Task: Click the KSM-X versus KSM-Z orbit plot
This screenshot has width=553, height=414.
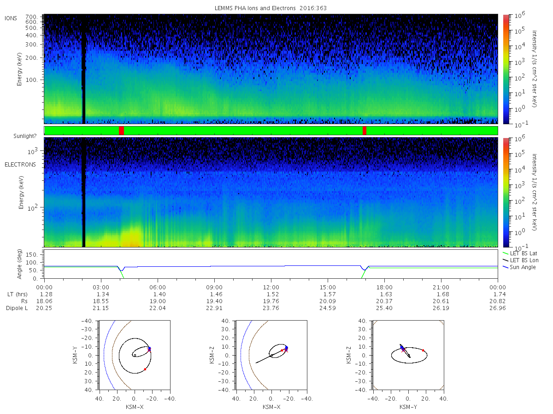Action: pyautogui.click(x=271, y=355)
